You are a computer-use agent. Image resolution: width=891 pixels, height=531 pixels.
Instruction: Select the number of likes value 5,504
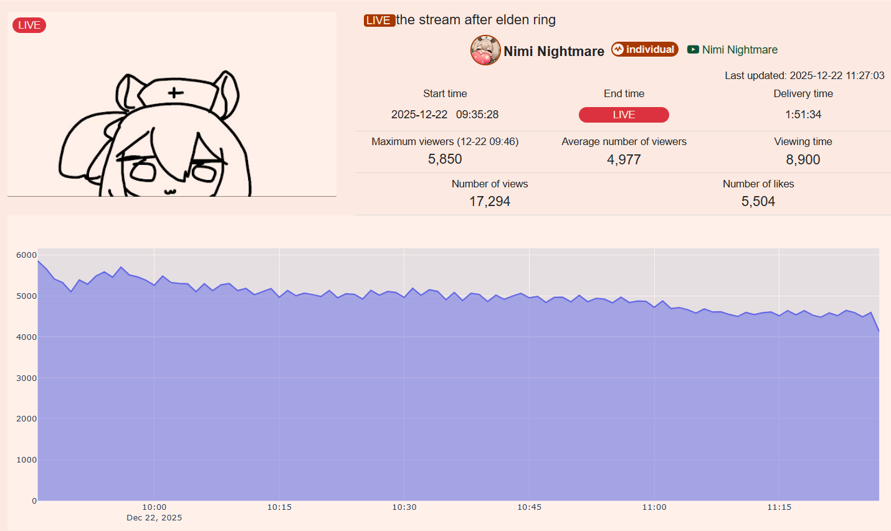tap(758, 202)
